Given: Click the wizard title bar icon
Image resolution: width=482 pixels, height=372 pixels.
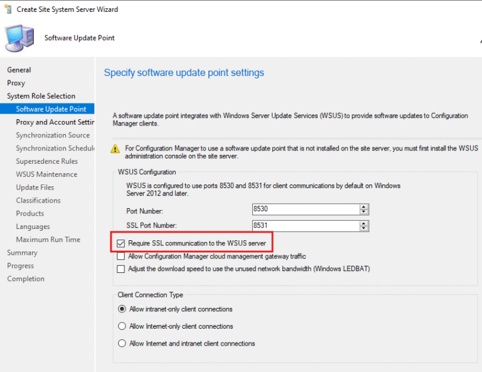Looking at the screenshot, I should (8, 9).
